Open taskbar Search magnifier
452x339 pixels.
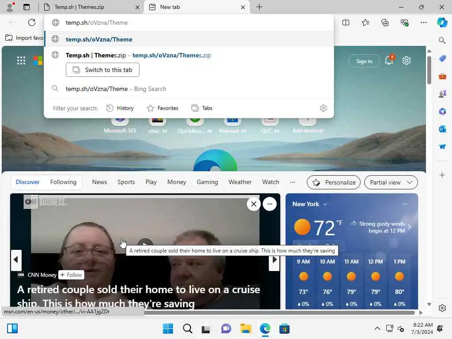tap(187, 328)
